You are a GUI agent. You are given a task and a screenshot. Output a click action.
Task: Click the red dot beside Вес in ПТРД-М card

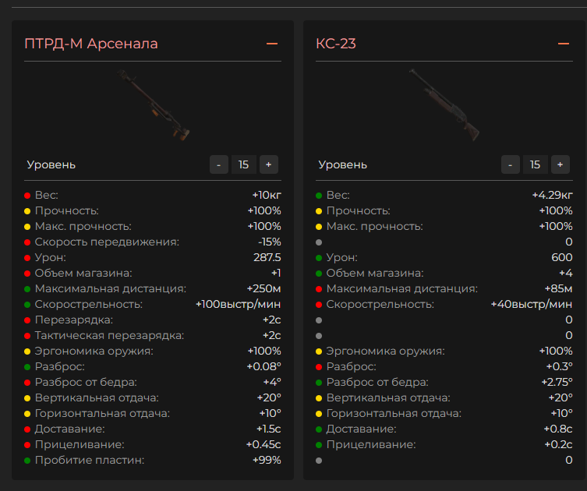pyautogui.click(x=27, y=195)
